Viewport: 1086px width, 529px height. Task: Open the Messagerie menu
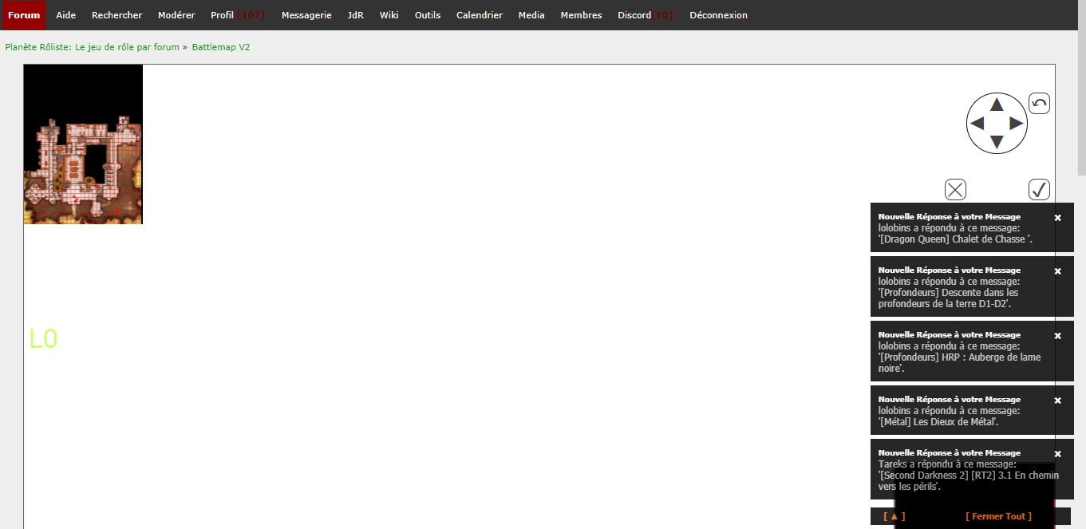tap(306, 15)
